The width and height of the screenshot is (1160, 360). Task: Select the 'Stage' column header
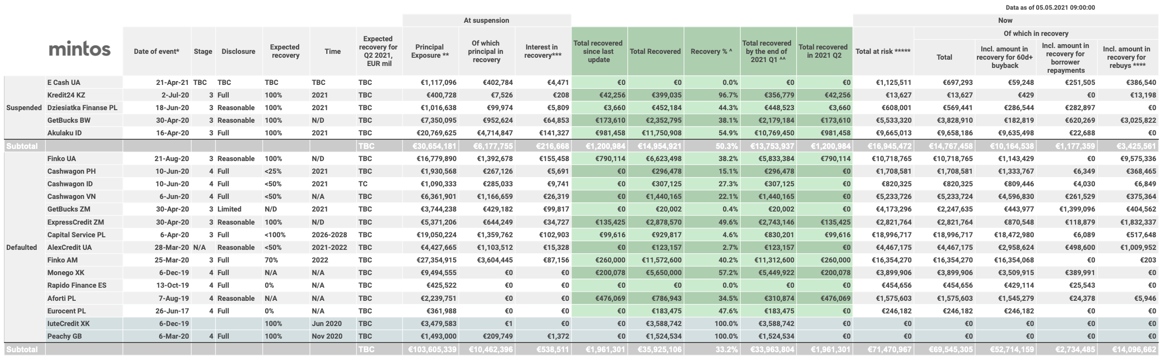click(x=203, y=51)
